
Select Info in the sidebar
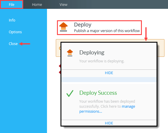12,20
